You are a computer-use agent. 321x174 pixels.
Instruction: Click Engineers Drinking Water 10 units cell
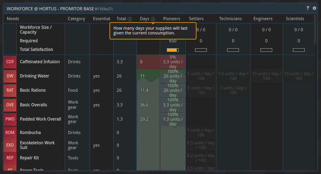pos(266,76)
